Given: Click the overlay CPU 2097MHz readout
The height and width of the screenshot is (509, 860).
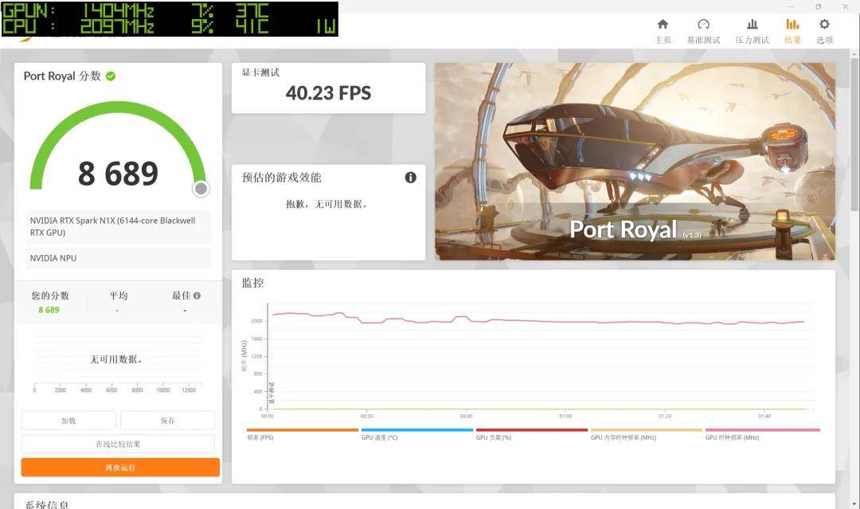Looking at the screenshot, I should pos(117,26).
